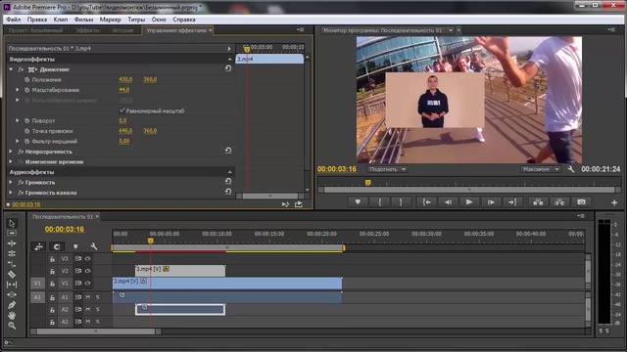
Task: Go to Out point
Action: pos(512,202)
